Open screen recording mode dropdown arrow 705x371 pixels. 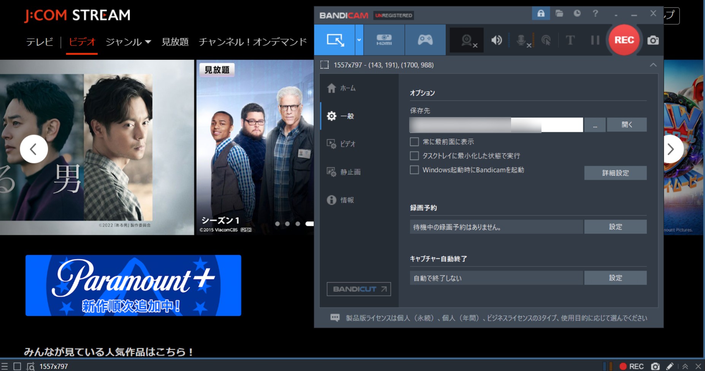[x=359, y=40]
